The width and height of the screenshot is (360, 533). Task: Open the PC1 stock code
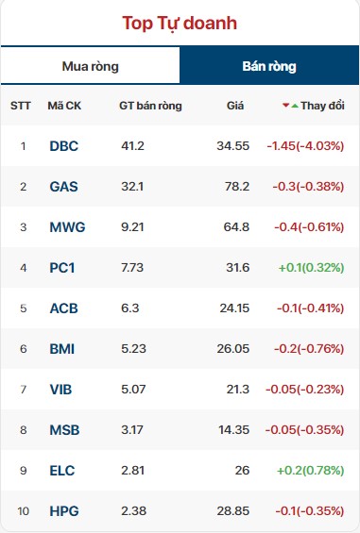coord(61,268)
